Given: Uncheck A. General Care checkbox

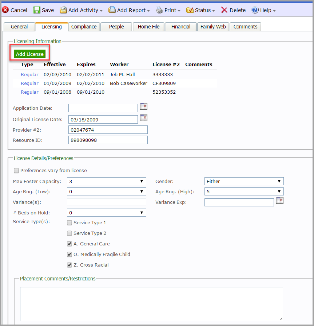Looking at the screenshot, I should (x=69, y=244).
